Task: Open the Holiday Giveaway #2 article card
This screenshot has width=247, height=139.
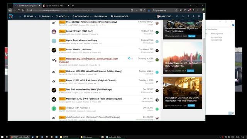Action: point(183,58)
